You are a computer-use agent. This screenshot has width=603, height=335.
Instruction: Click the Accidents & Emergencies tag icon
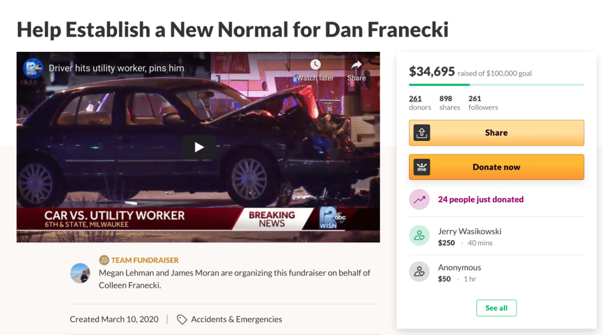coord(182,319)
